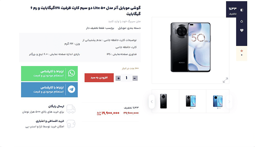This screenshot has height=147, width=255.
Task: Decrease quantity with the minus button
Action: [x=135, y=78]
